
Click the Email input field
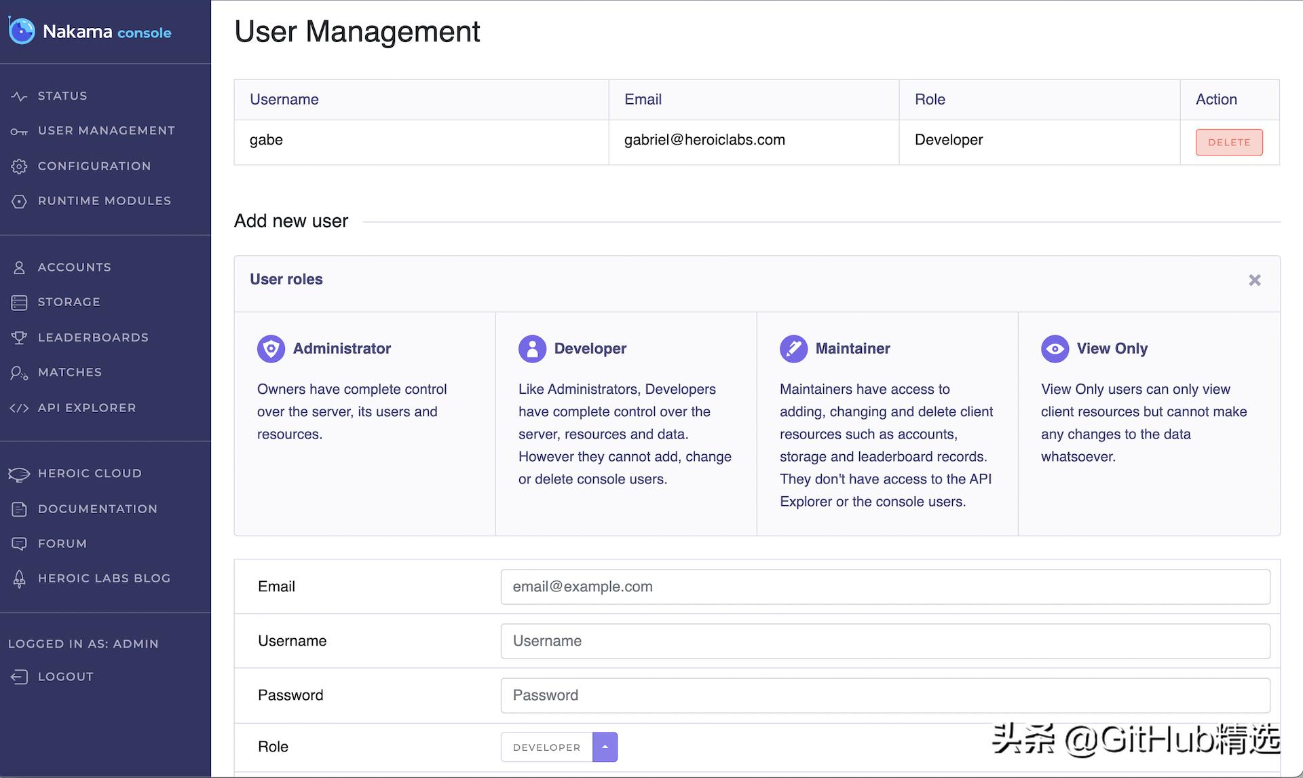[885, 587]
